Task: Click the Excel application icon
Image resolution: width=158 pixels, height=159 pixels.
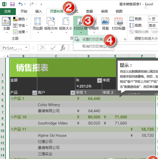Action: coord(5,4)
